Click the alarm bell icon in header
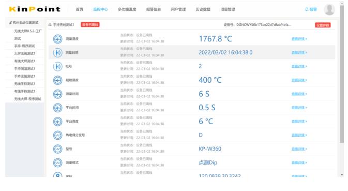Screen dimensions: 348x191 [307, 9]
